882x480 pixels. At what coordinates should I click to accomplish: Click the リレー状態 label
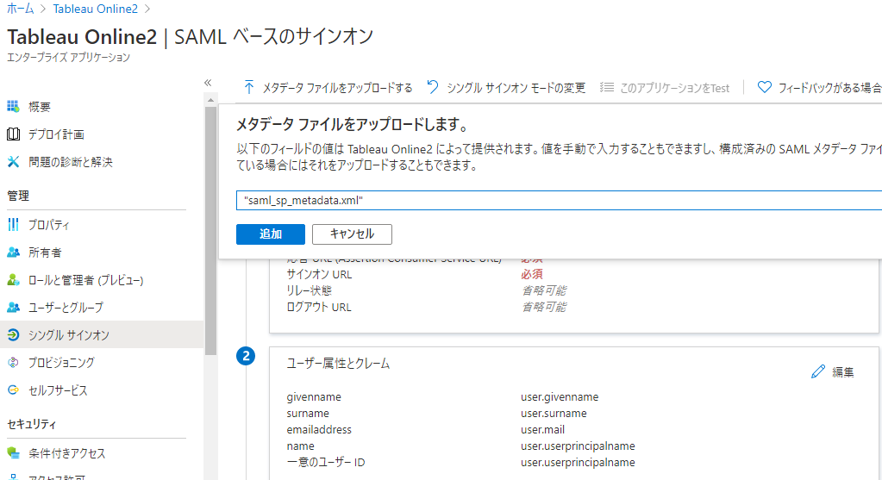(309, 290)
